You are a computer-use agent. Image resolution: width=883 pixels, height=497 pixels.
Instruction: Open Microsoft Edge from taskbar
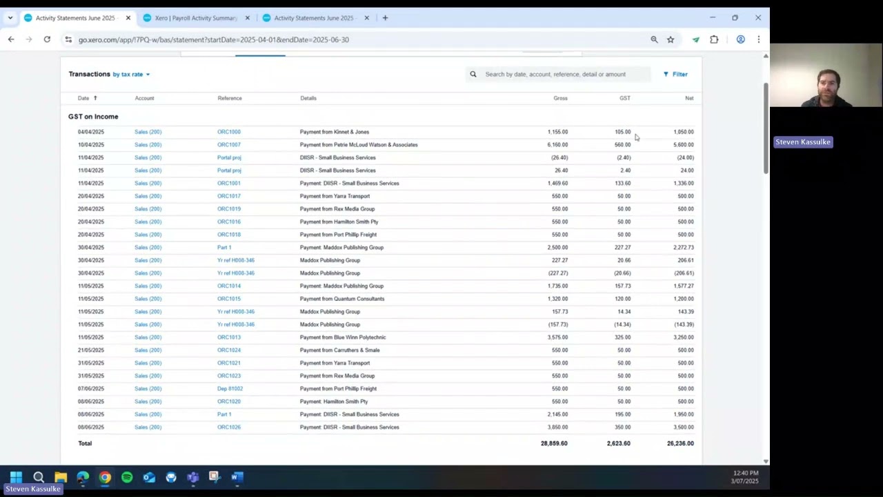pos(83,477)
